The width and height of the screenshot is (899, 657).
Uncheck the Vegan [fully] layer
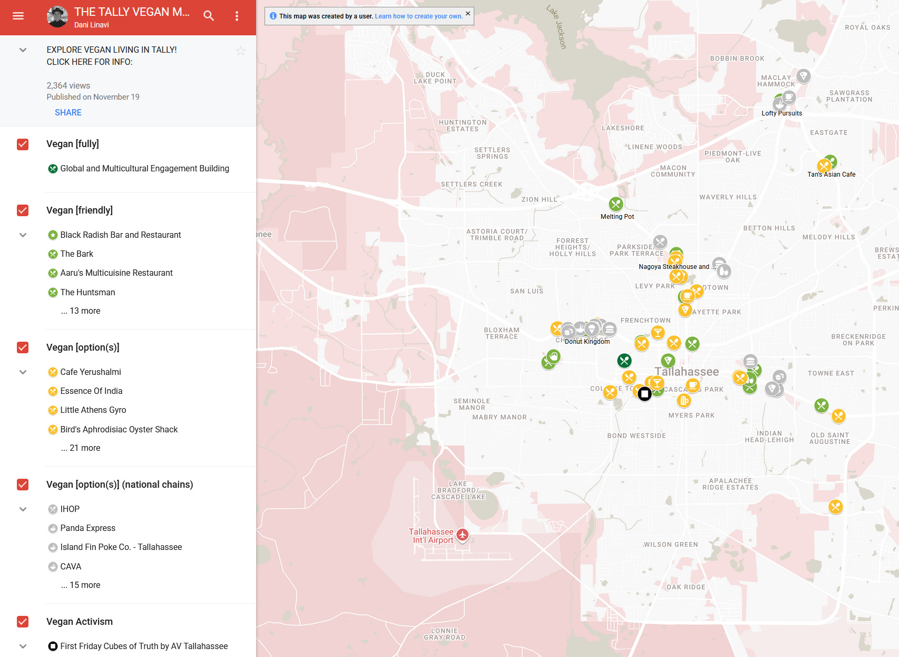[23, 144]
